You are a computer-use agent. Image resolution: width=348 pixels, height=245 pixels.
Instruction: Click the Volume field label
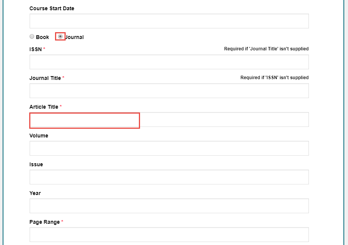(39, 136)
